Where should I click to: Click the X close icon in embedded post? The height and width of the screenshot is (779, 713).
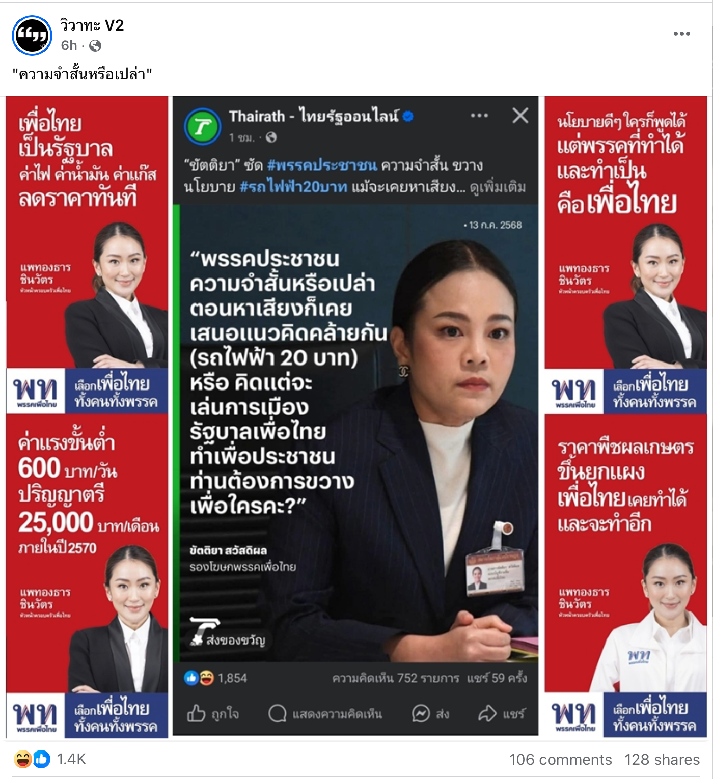pos(520,116)
